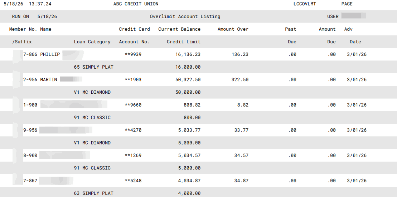Select the 65 SIMPLY PLAT loan category
This screenshot has height=197, width=397.
pos(94,67)
